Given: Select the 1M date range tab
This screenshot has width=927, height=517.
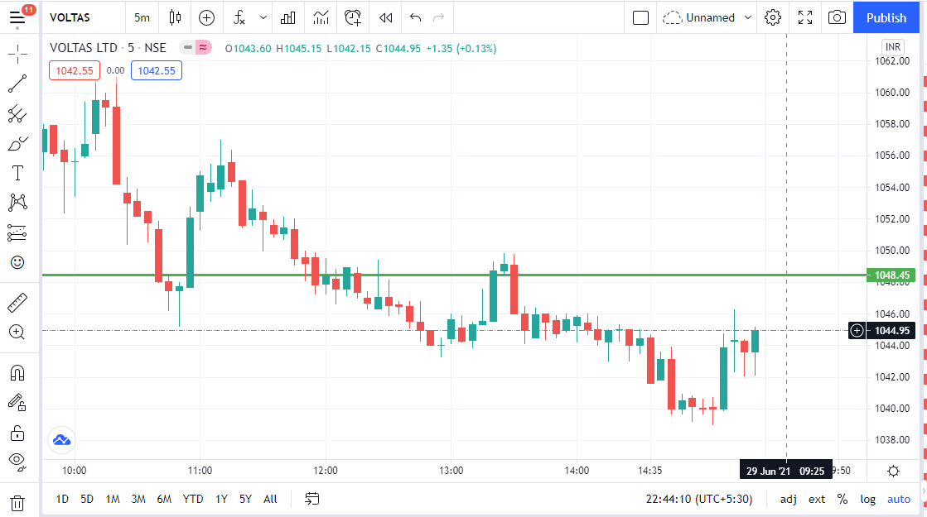Looking at the screenshot, I should pyautogui.click(x=113, y=499).
